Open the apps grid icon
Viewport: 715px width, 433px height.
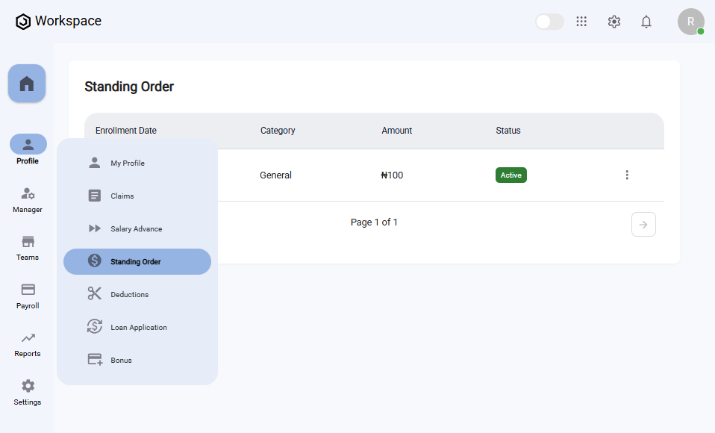(581, 22)
